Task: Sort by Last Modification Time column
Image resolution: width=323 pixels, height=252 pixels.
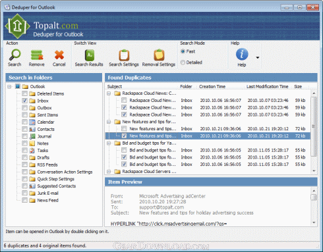Action: pyautogui.click(x=267, y=87)
